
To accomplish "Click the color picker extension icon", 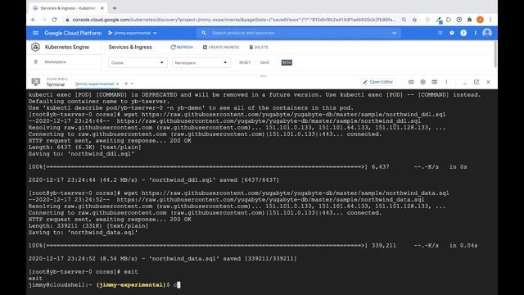I will 439,20.
